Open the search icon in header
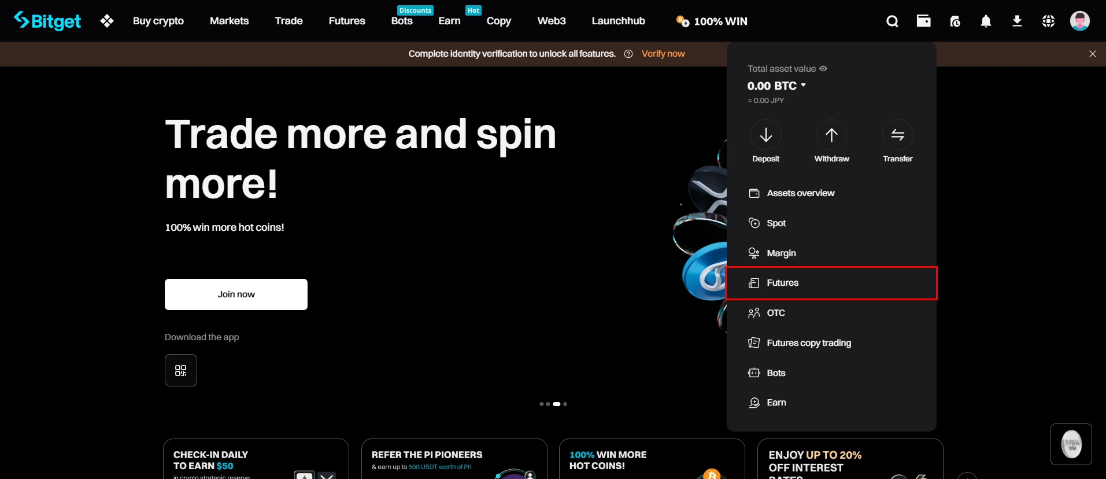 click(x=892, y=21)
